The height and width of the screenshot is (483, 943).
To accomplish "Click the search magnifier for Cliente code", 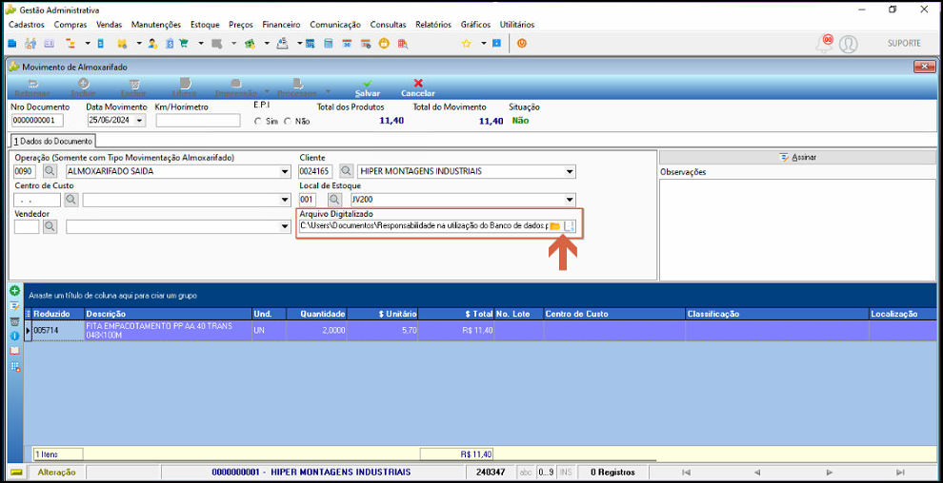I will (346, 171).
